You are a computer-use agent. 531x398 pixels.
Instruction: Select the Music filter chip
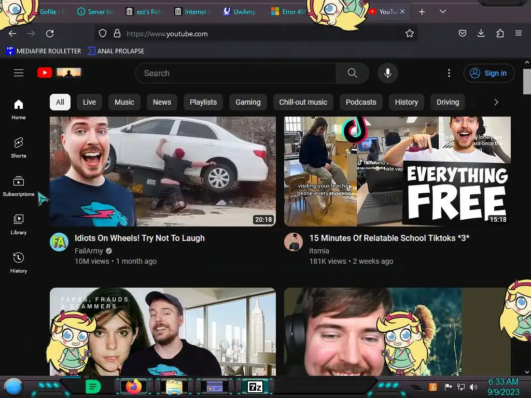point(124,102)
